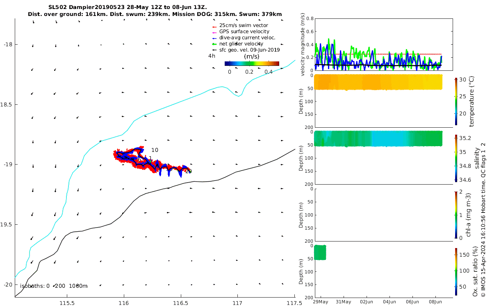Click the '150' tick on the oxygen colorbar

[464, 254]
